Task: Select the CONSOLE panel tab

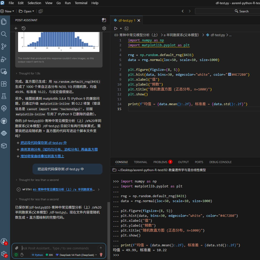Action: coord(122,162)
